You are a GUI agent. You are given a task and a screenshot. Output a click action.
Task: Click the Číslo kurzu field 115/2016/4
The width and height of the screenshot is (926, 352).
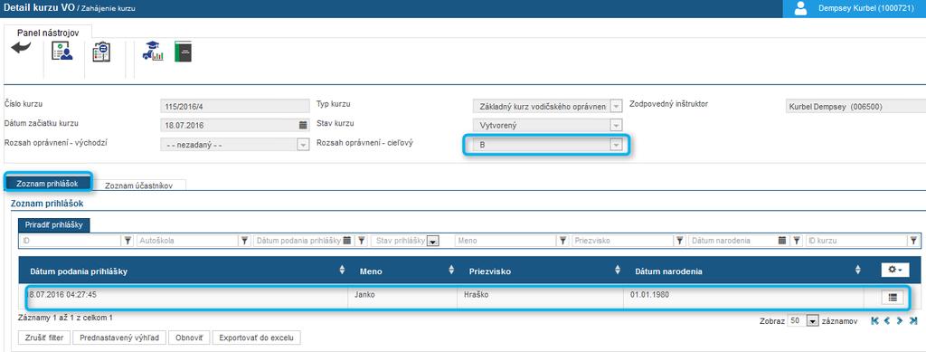[234, 106]
